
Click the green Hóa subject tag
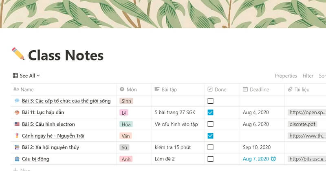126,124
